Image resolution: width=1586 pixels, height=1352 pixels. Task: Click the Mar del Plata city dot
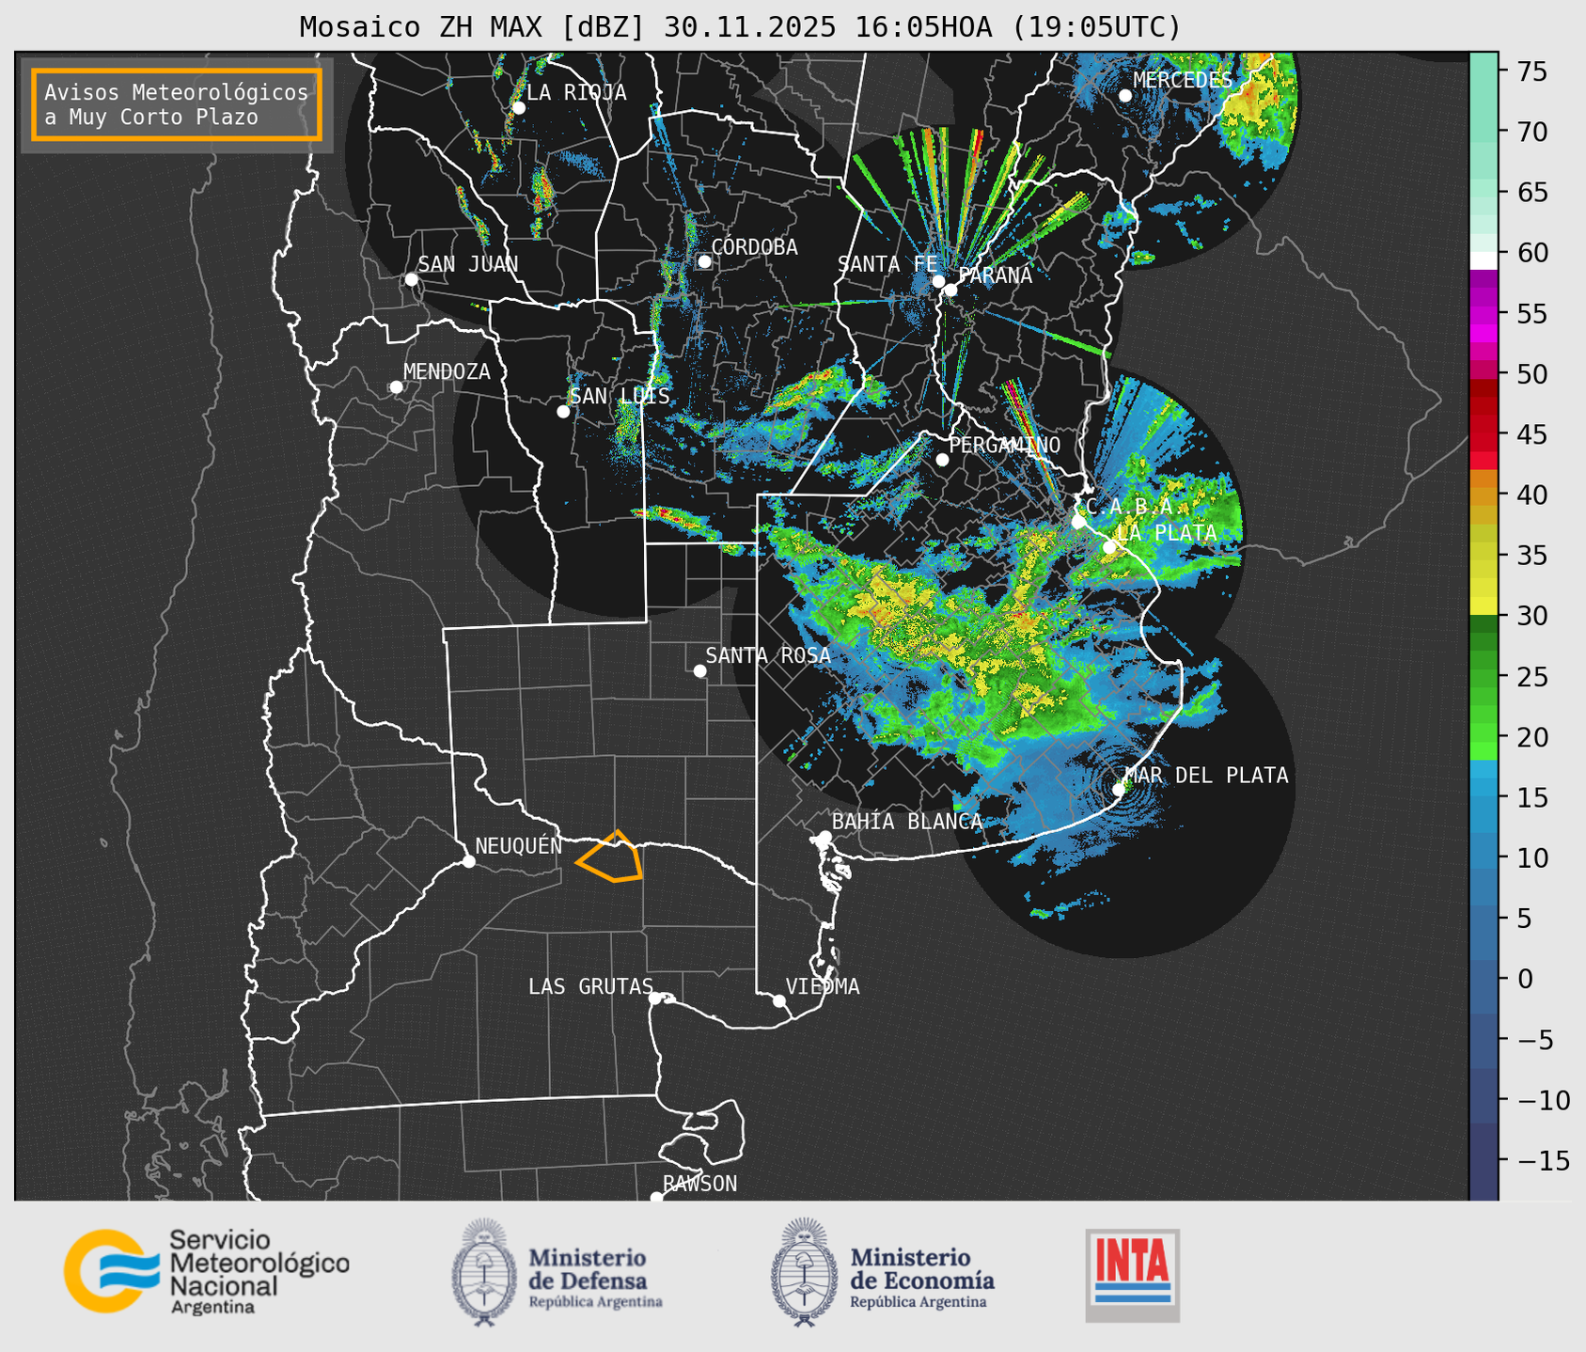coord(1119,789)
